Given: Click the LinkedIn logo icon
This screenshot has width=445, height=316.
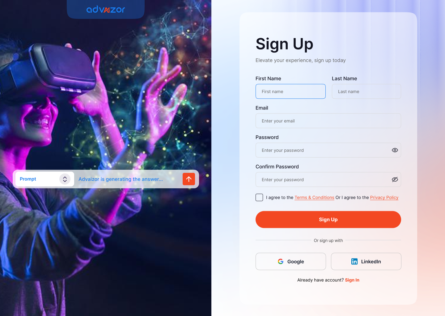Looking at the screenshot, I should coord(354,262).
